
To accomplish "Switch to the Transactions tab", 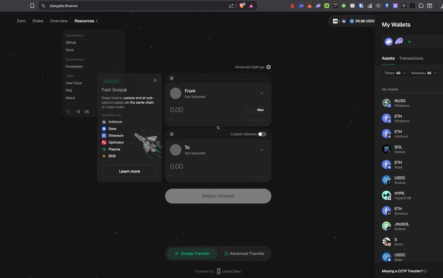I will pyautogui.click(x=411, y=58).
